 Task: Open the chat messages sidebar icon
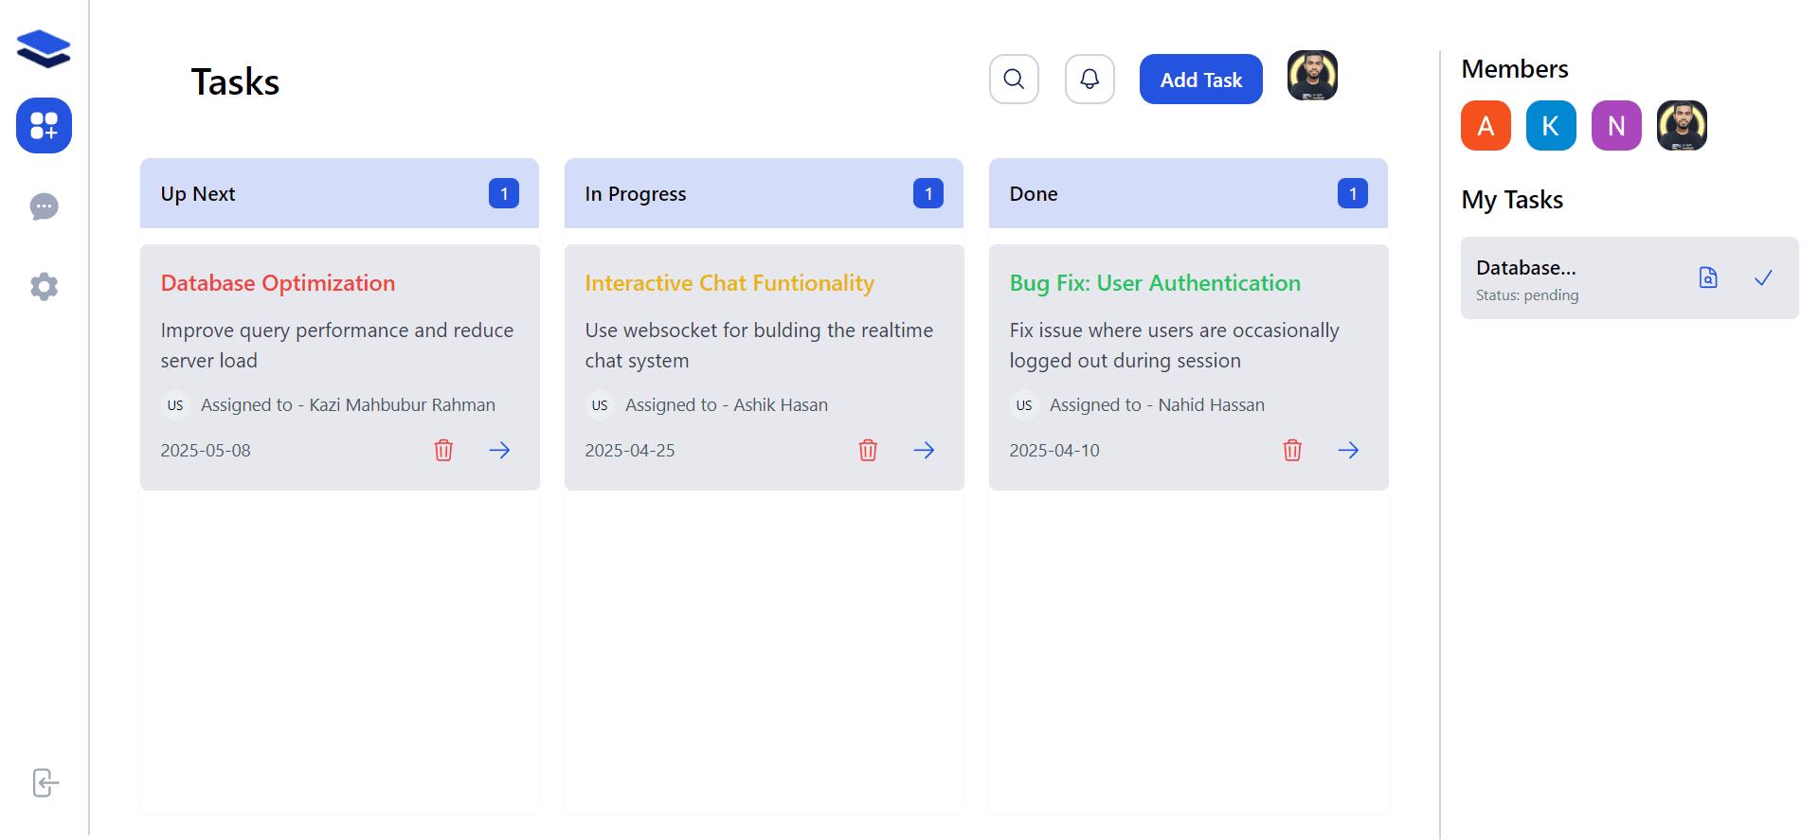point(44,206)
